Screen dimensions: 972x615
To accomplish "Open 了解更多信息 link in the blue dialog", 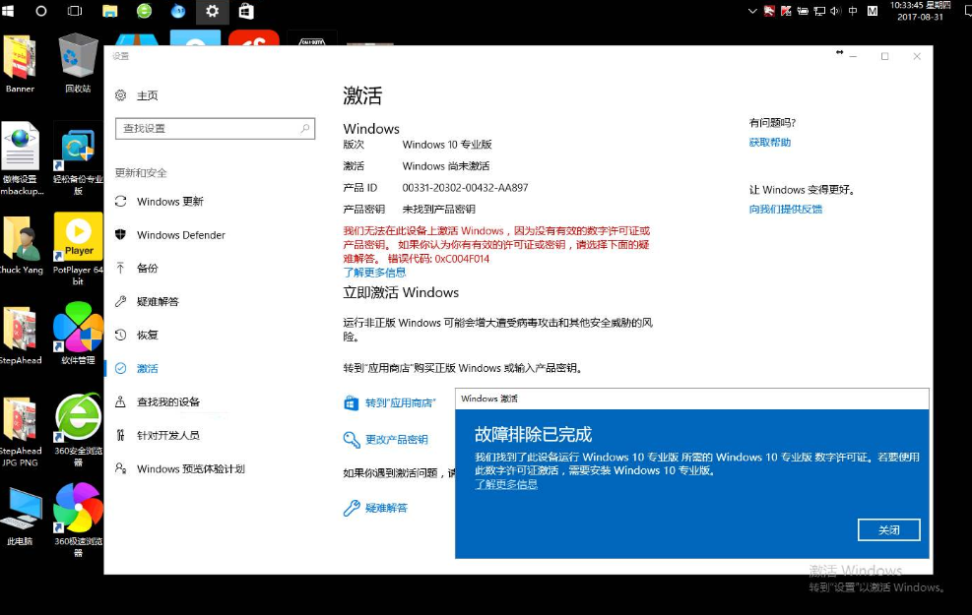I will [506, 484].
